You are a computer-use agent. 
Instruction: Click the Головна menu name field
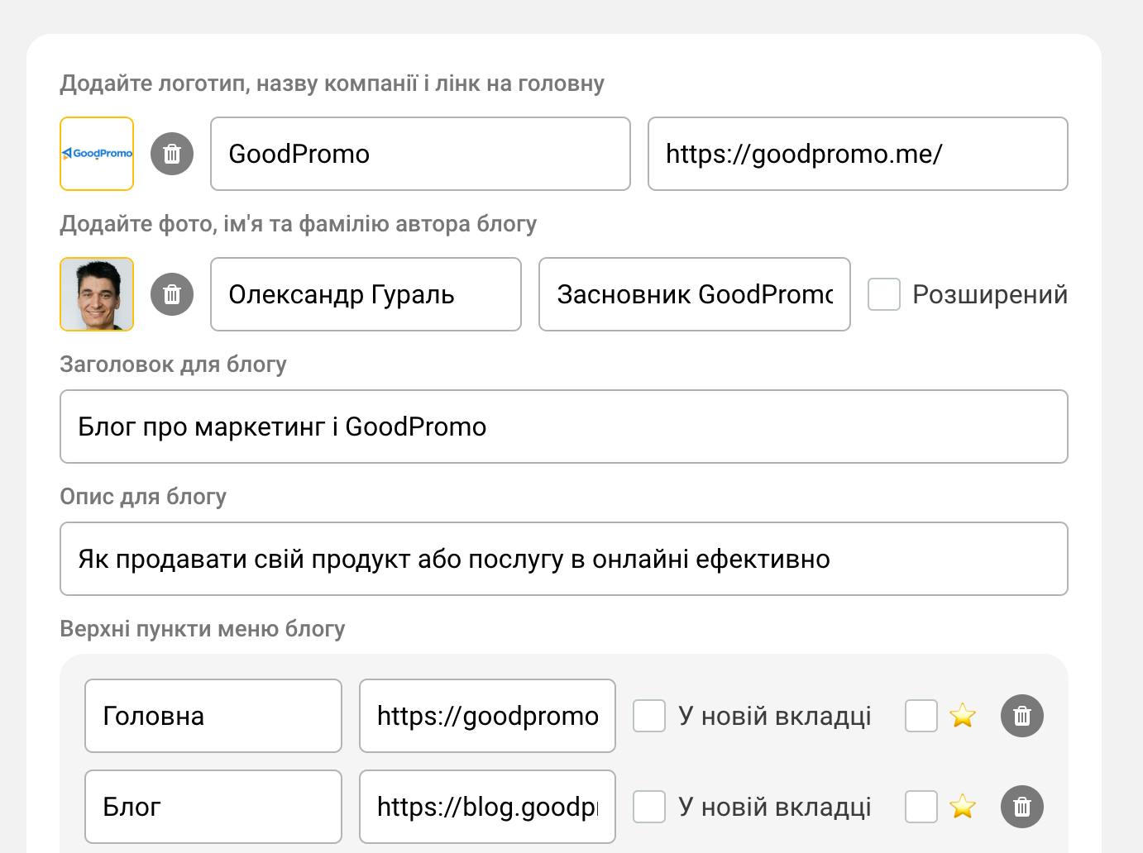pyautogui.click(x=213, y=716)
